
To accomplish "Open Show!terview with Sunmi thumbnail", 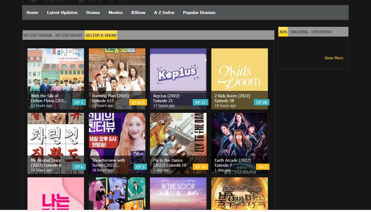I will (x=117, y=143).
